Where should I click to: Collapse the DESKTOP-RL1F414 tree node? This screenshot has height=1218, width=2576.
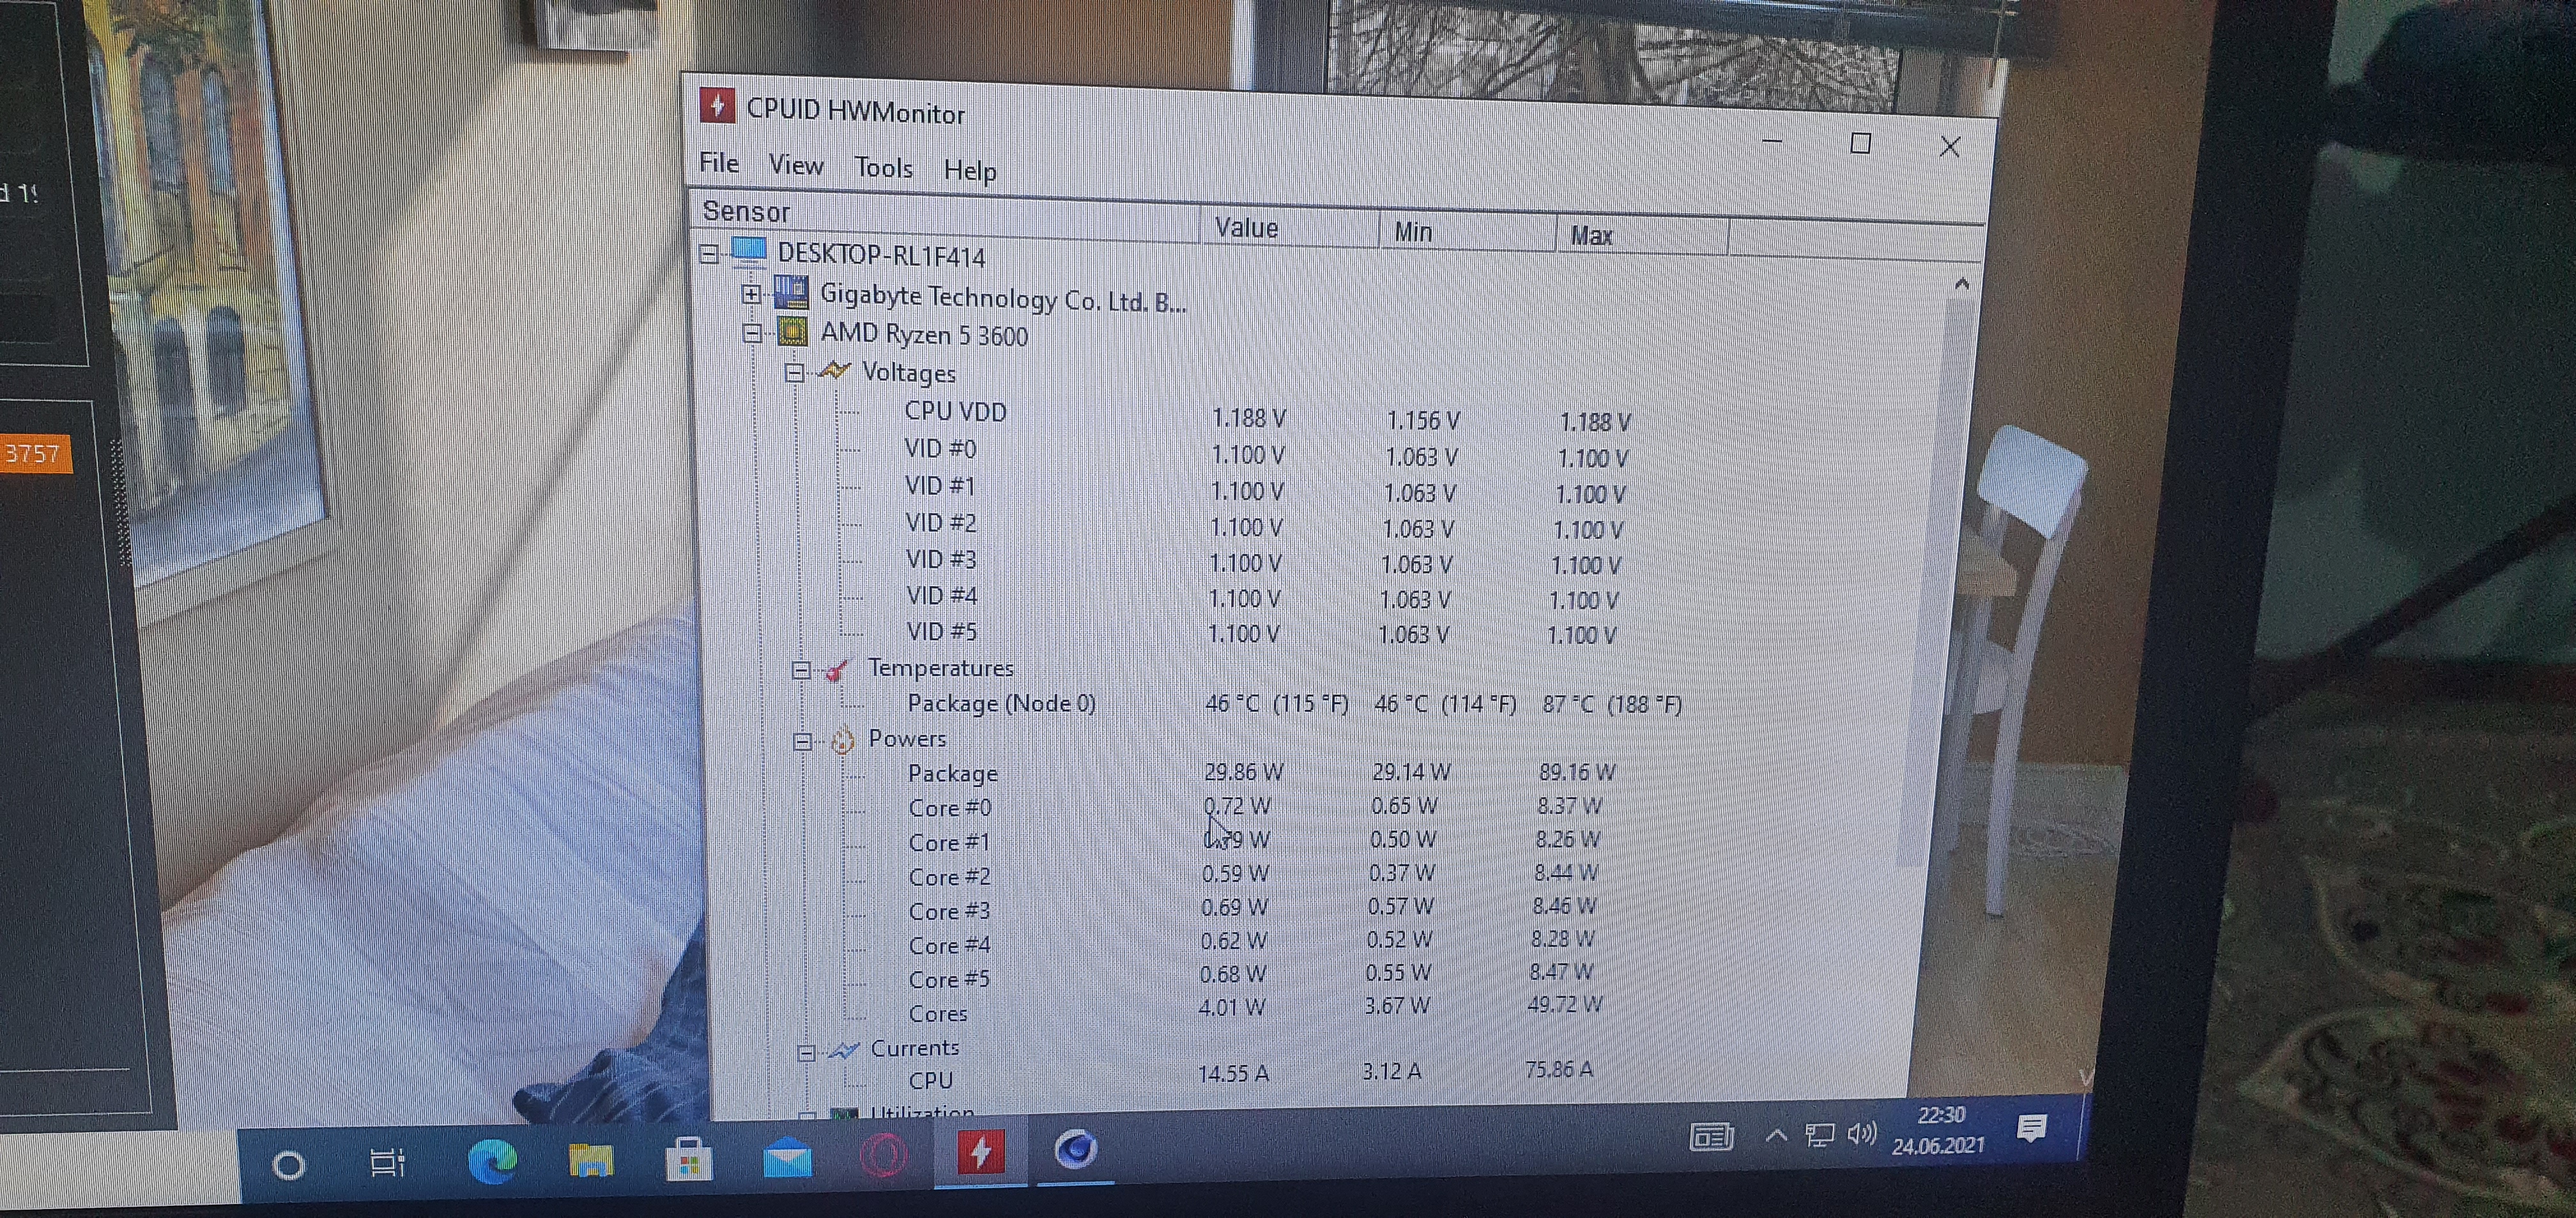coord(709,254)
